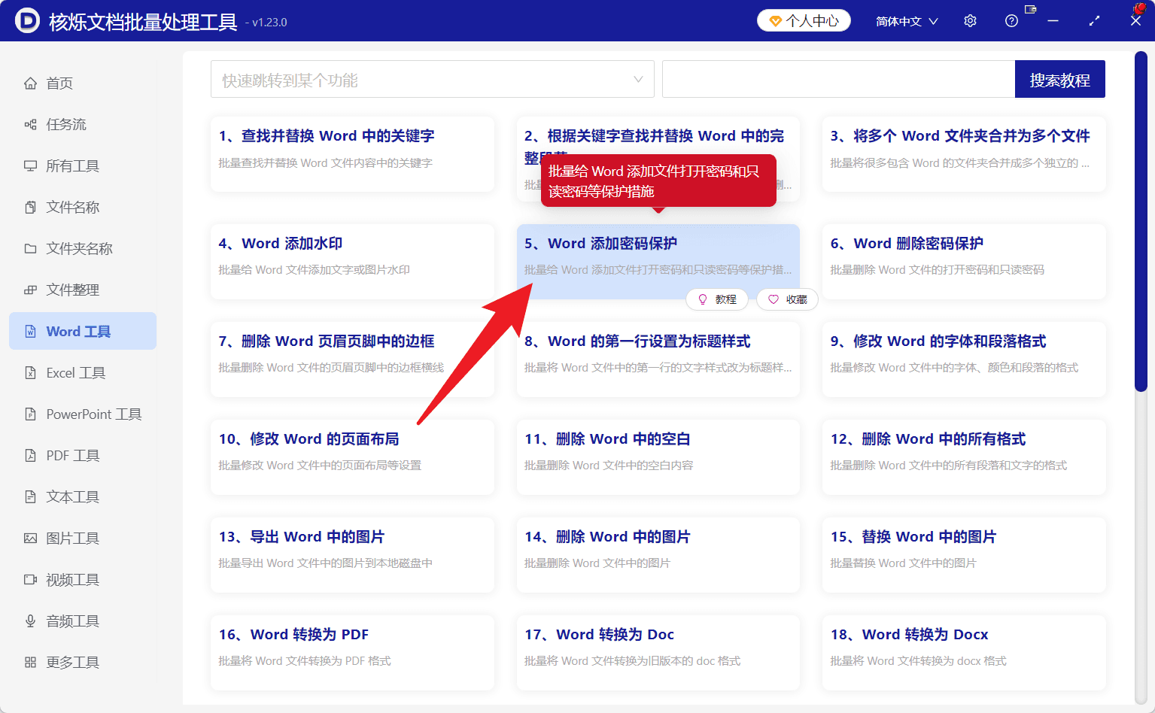
Task: Click the Excel file icon in the sidebar
Action: 30,373
